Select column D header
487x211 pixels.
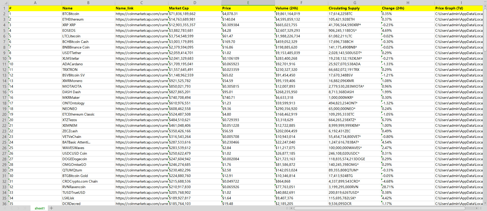pos(195,3)
